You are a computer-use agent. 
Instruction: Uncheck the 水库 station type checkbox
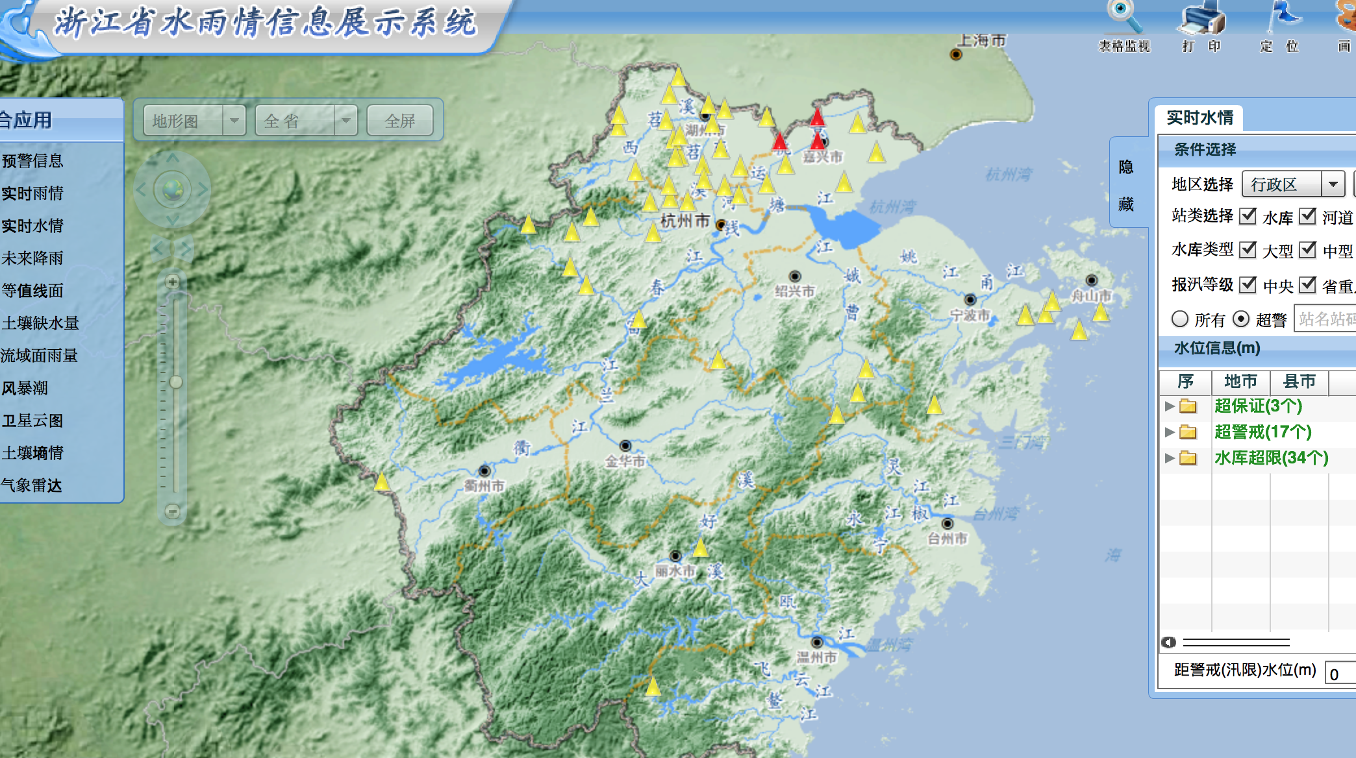[1248, 216]
